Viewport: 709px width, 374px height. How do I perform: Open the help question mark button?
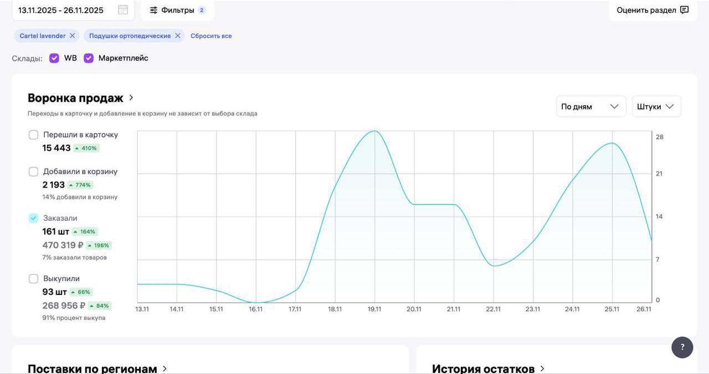tap(682, 347)
